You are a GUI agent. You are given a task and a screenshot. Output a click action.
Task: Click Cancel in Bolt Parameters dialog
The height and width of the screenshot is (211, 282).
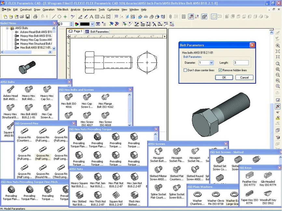244,77
